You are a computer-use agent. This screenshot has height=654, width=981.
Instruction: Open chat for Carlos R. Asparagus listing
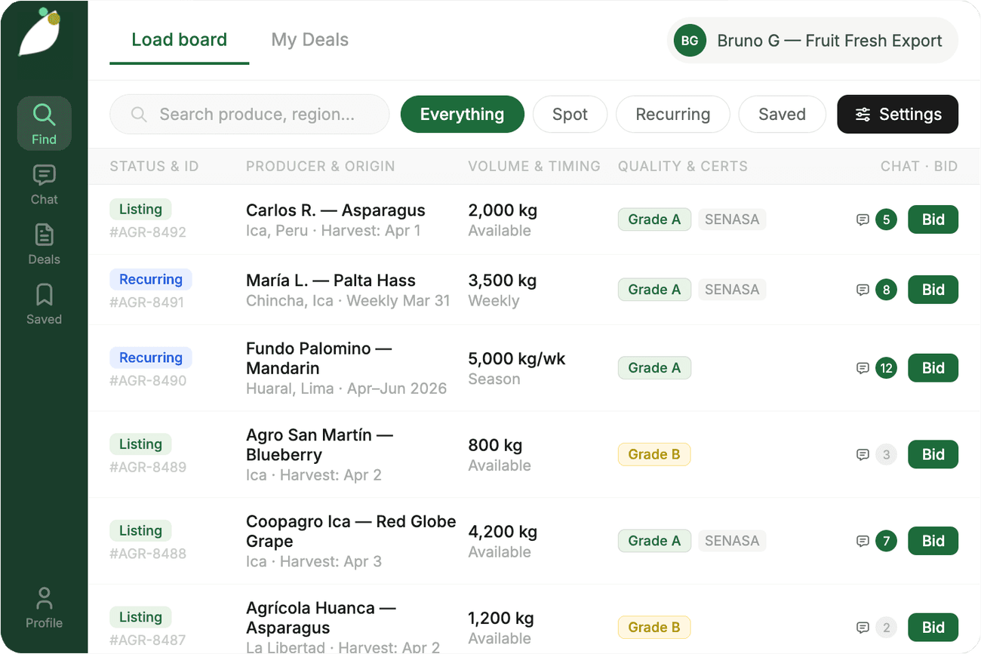point(863,220)
